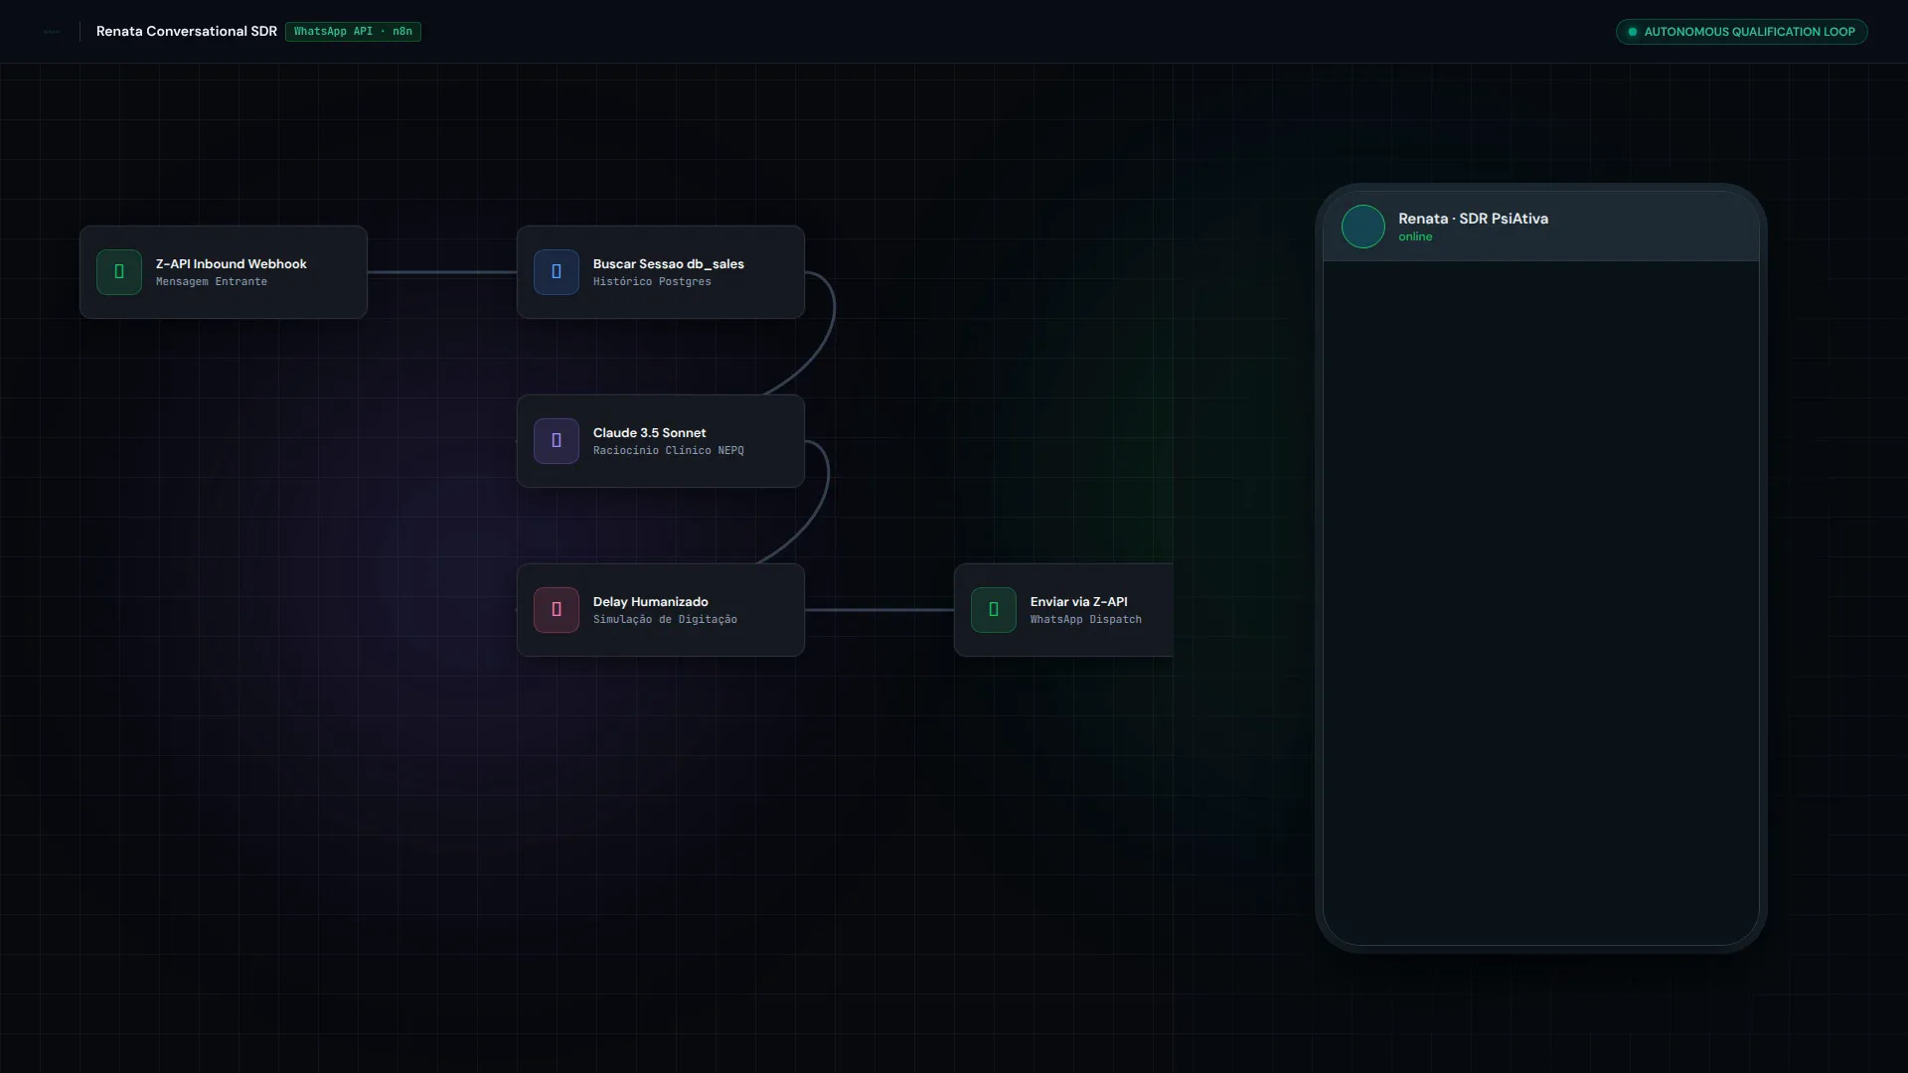This screenshot has height=1073, width=1908.
Task: Click the Claude 3.5 Sonnet node icon
Action: pos(556,441)
